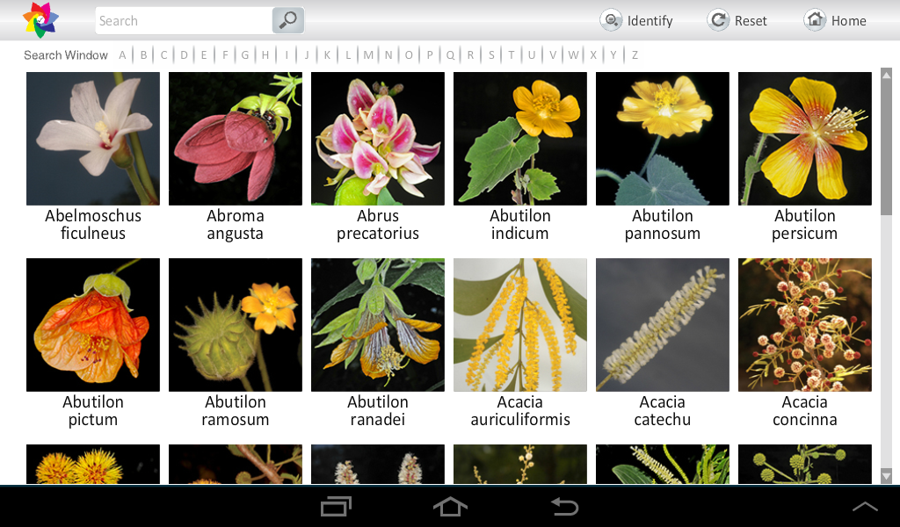This screenshot has height=527, width=900.
Task: Click the colorful flower app logo
Action: 40,20
